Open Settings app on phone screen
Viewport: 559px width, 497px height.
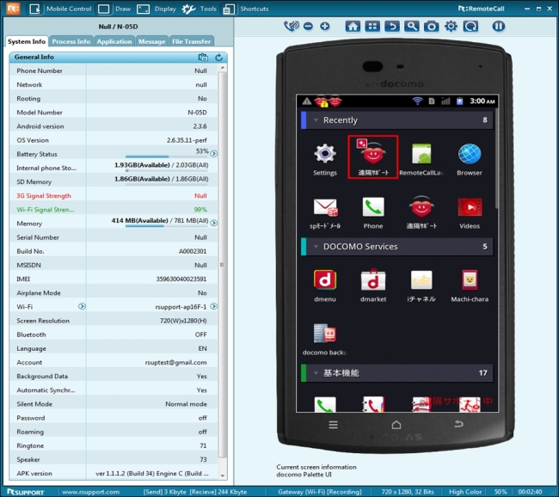pos(325,159)
